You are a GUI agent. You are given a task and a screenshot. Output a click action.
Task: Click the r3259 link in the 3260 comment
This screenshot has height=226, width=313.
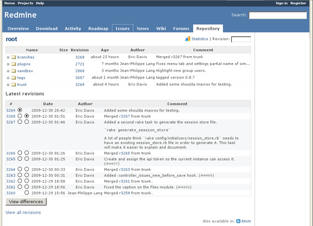click(124, 193)
